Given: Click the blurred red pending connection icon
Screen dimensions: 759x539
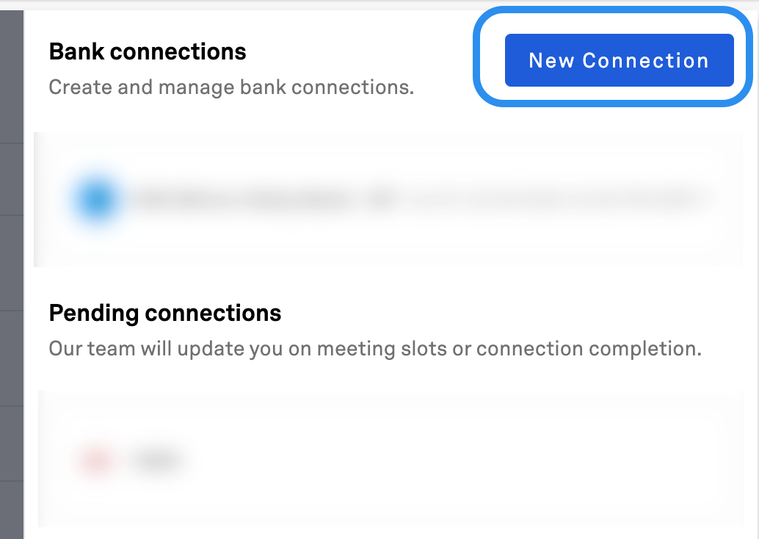Looking at the screenshot, I should coord(98,460).
